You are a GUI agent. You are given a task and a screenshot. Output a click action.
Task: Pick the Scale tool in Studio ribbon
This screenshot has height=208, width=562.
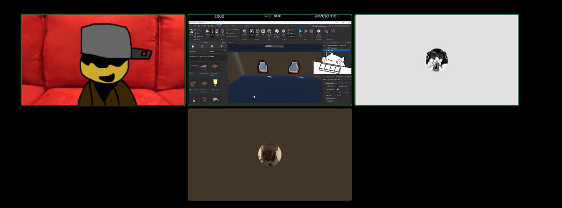point(217,32)
